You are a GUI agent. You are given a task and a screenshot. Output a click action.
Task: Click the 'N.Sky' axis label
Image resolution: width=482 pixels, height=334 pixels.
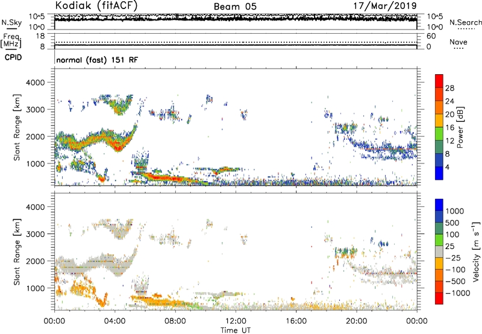pos(11,23)
